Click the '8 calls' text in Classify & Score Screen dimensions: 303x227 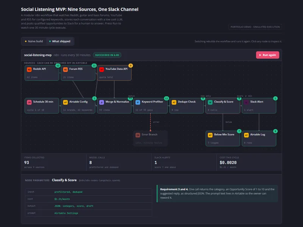(x=212, y=110)
